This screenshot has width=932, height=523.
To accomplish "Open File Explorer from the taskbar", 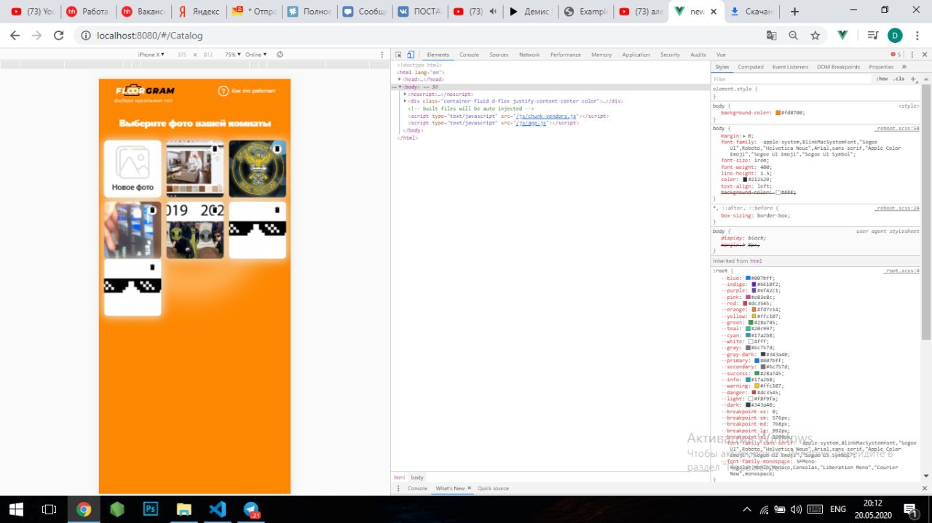I will [184, 509].
